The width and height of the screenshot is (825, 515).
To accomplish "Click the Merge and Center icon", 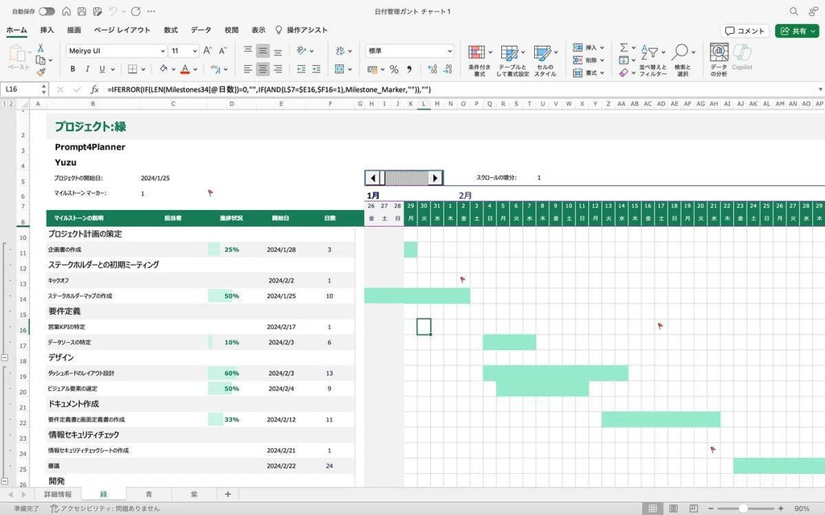I will point(340,69).
